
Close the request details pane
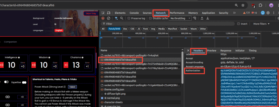(188, 51)
